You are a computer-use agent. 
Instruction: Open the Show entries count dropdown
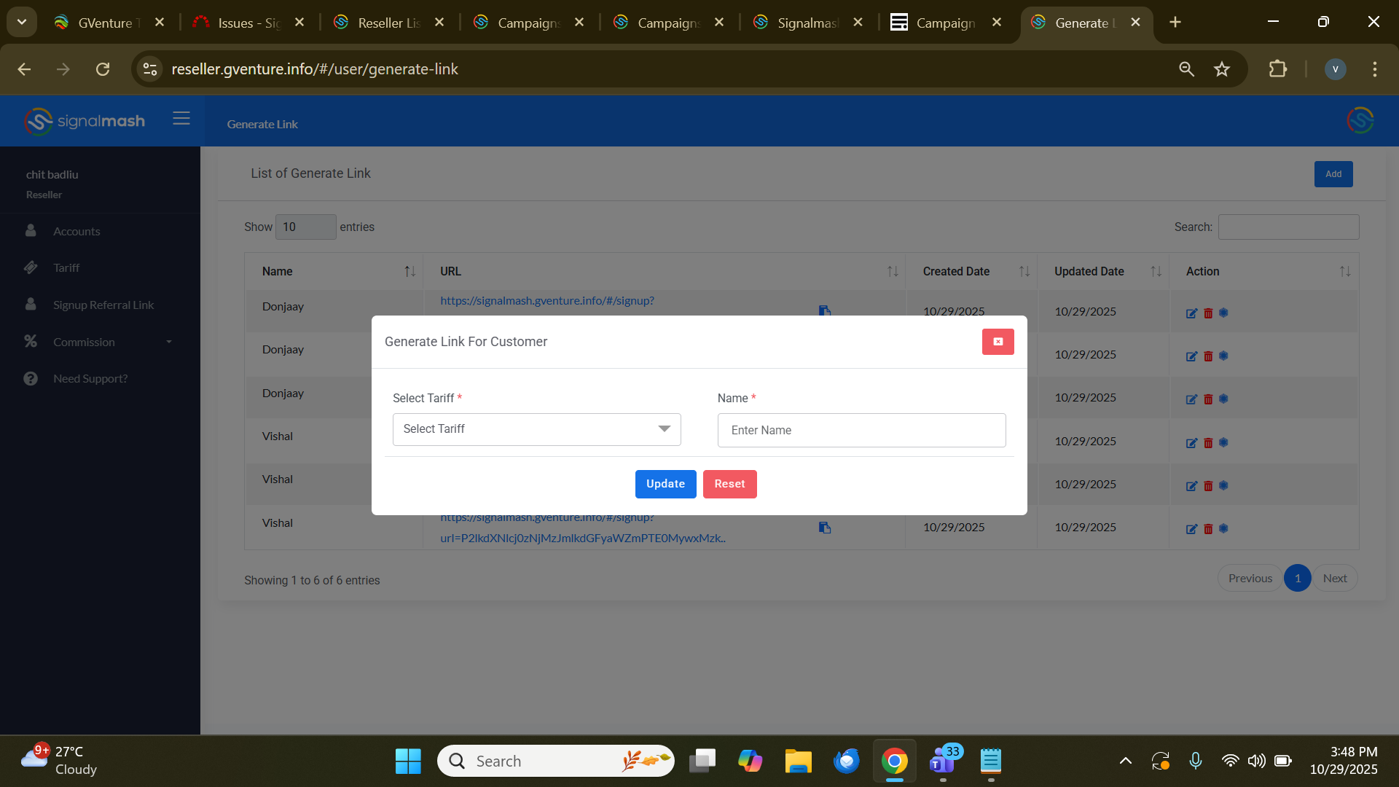(x=305, y=227)
